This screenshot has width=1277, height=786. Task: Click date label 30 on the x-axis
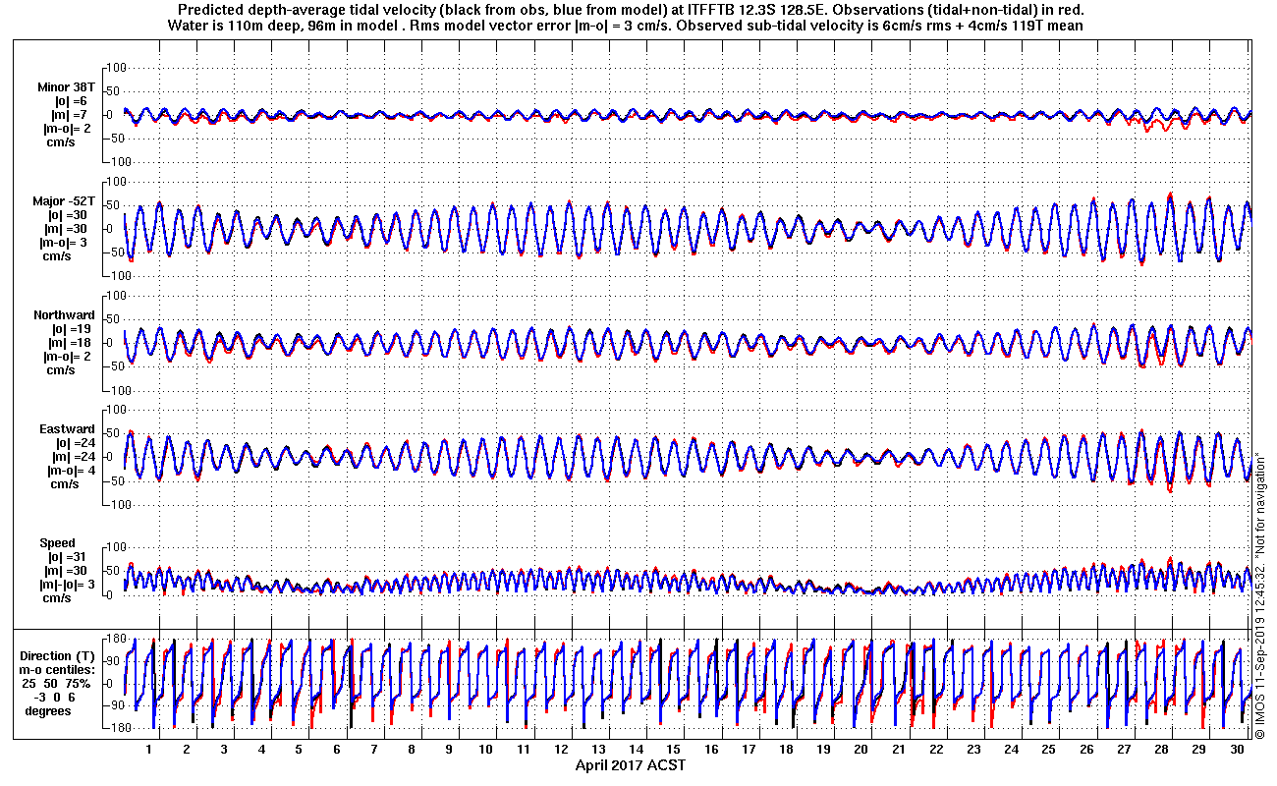[1237, 750]
